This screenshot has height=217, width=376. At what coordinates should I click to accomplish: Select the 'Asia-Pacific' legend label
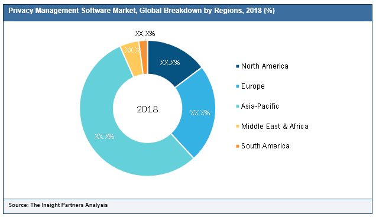pyautogui.click(x=260, y=106)
